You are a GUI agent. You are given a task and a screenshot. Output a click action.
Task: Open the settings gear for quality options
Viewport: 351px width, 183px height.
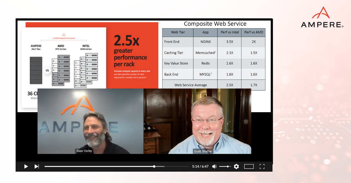click(x=236, y=166)
